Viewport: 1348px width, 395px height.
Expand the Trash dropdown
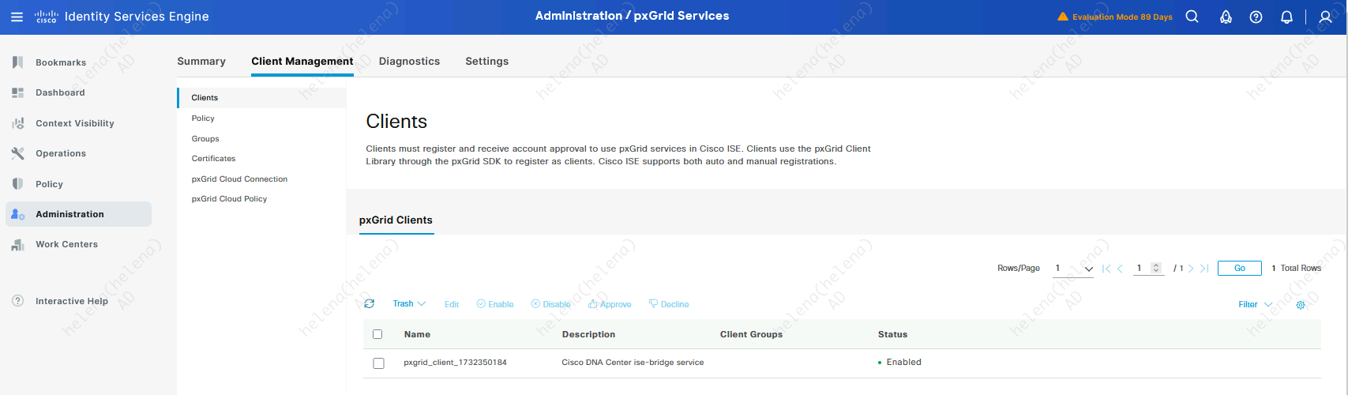click(409, 304)
